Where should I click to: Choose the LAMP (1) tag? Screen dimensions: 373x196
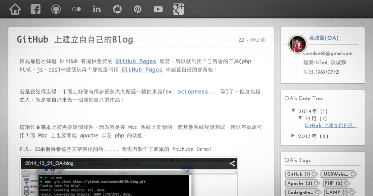click(x=340, y=192)
